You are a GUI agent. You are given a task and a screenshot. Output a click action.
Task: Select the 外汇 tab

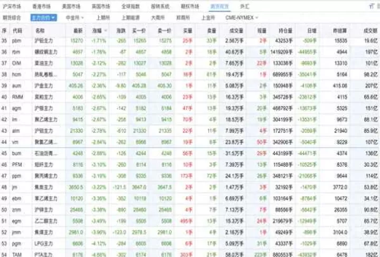pyautogui.click(x=244, y=6)
